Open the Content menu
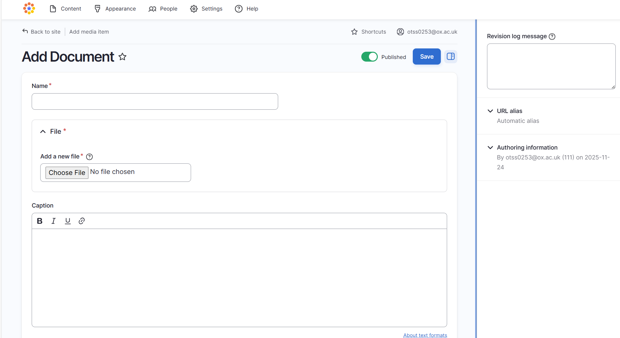This screenshot has height=338, width=620. [65, 9]
